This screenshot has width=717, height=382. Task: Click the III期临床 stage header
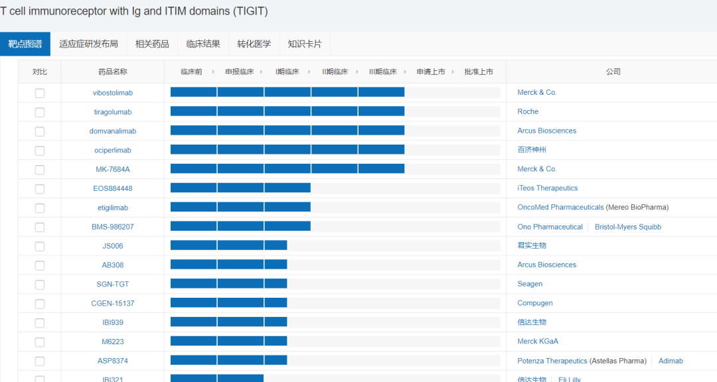tap(382, 72)
